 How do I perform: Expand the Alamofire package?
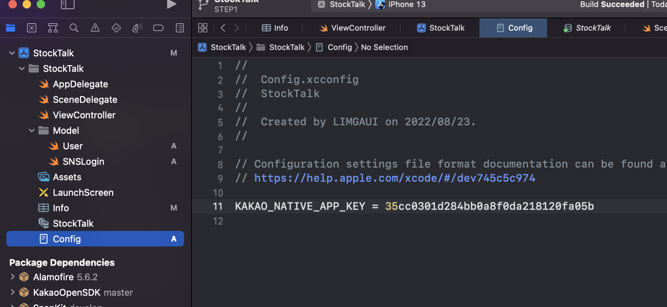[x=13, y=276]
